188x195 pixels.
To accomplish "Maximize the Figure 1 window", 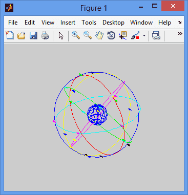I will tap(155, 6).
